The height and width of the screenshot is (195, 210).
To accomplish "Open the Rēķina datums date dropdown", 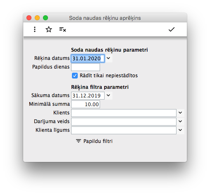I will pos(108,58).
